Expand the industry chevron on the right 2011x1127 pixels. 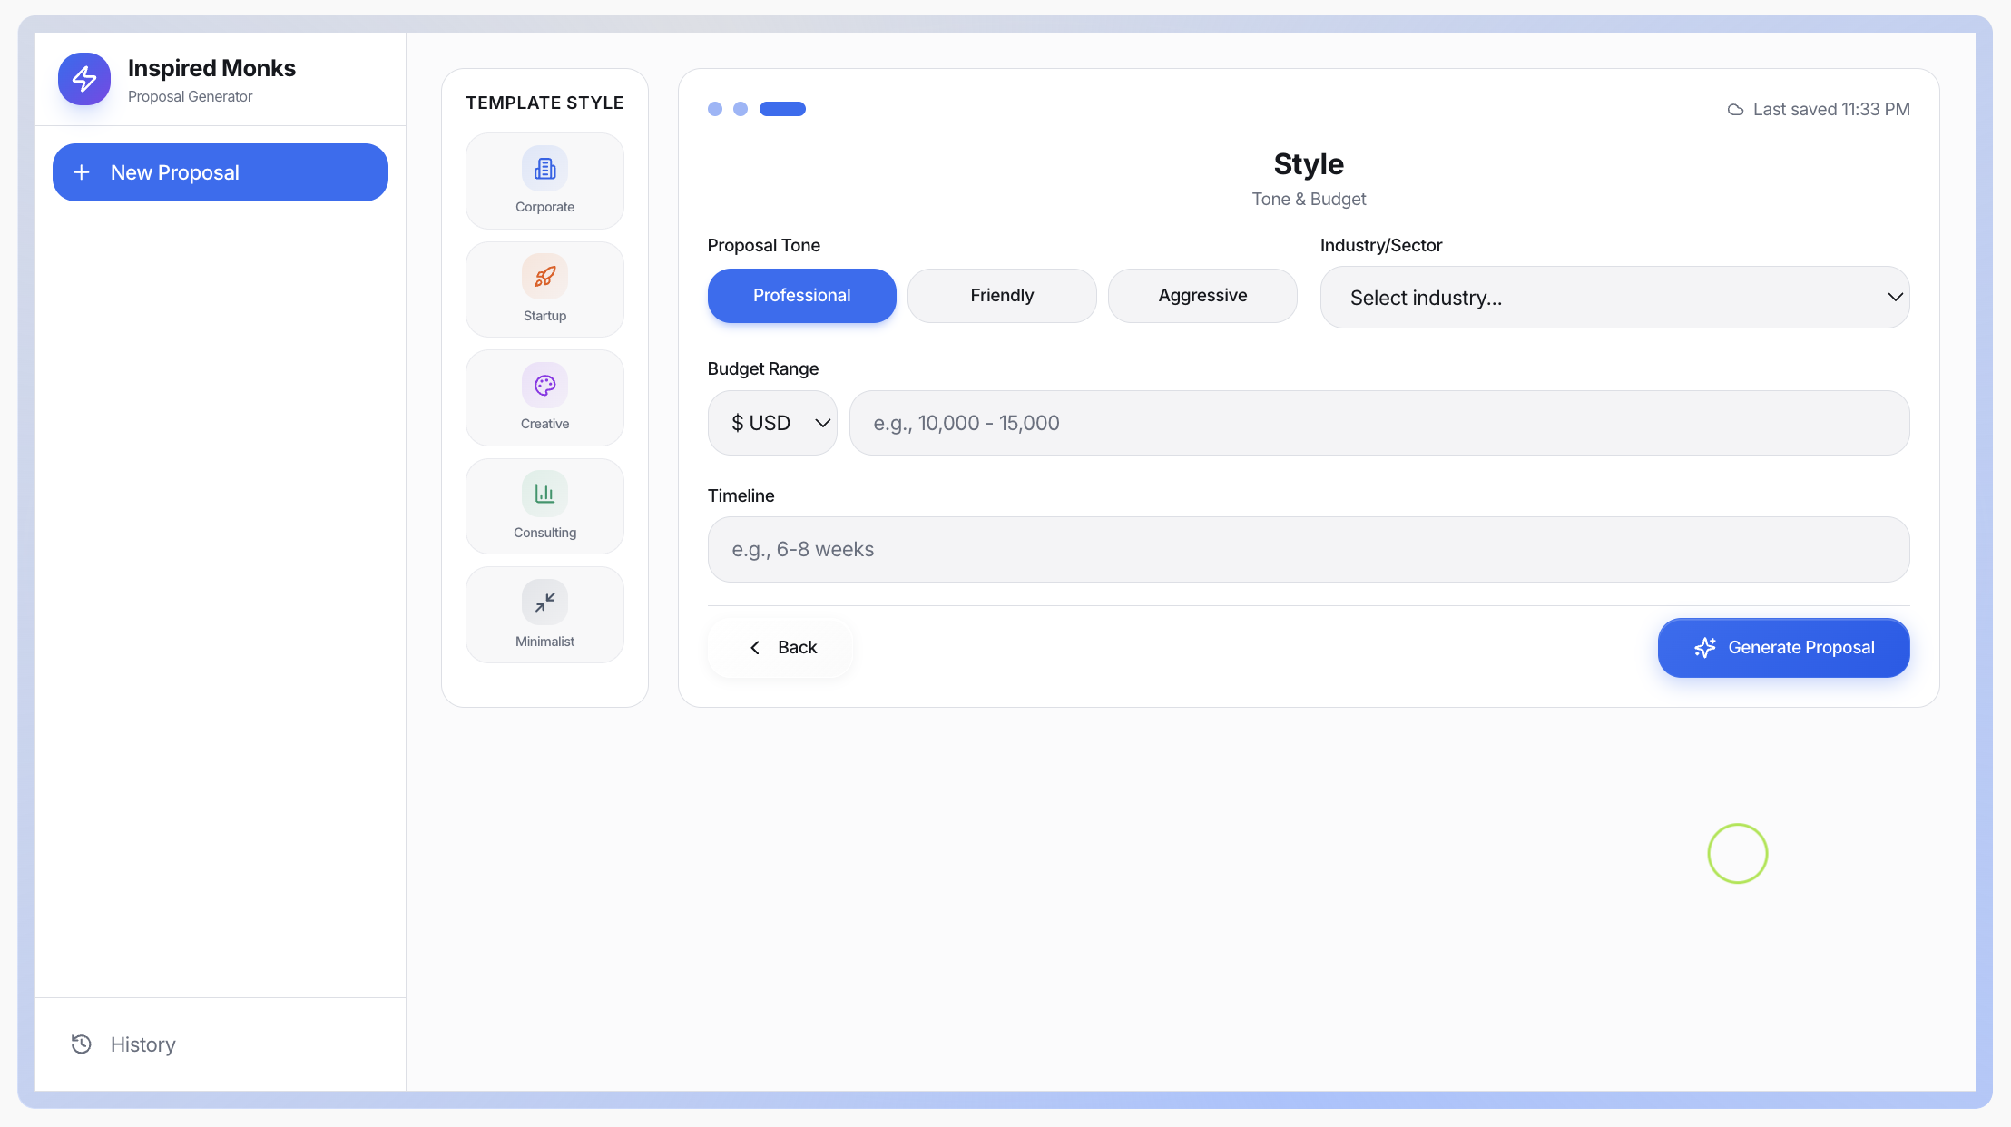[1896, 297]
